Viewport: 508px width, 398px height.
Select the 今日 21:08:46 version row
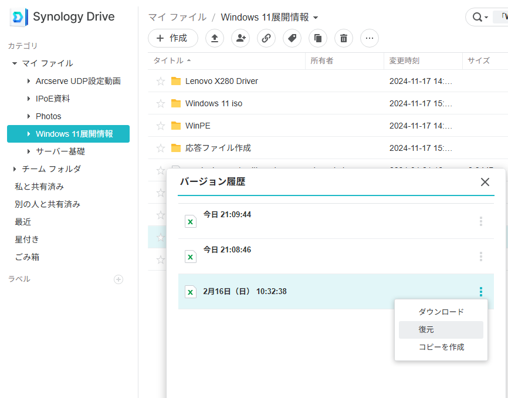(x=336, y=257)
